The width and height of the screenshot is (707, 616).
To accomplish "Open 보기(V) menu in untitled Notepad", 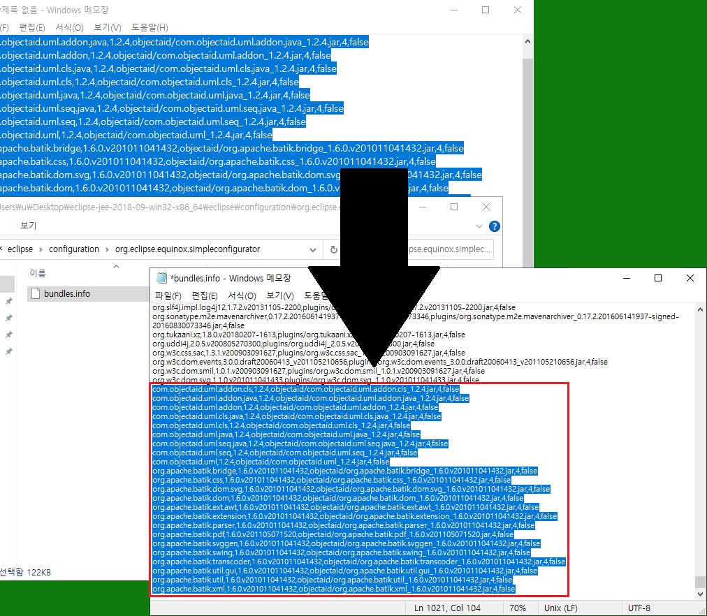I will pyautogui.click(x=108, y=27).
